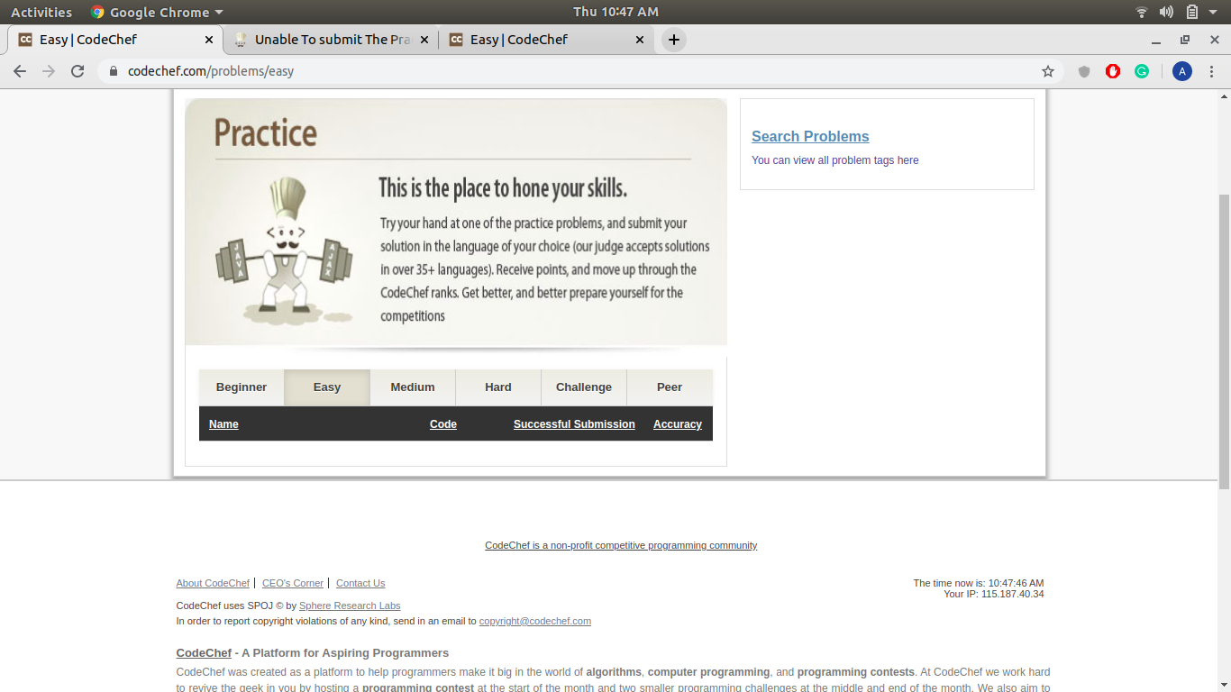Open the red adblock extension icon
This screenshot has width=1231, height=692.
click(x=1113, y=71)
